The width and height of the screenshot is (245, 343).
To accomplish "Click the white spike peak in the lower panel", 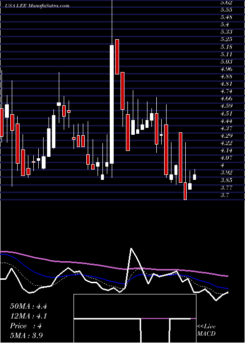I will [131, 249].
